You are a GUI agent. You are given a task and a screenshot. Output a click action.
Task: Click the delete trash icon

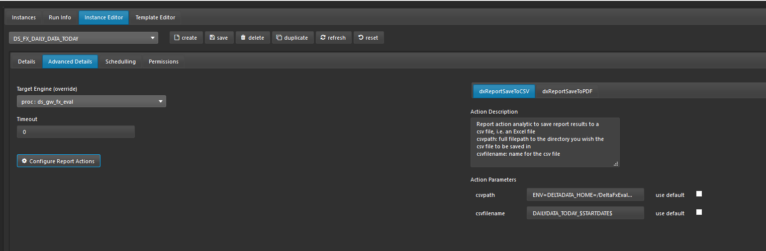[243, 38]
